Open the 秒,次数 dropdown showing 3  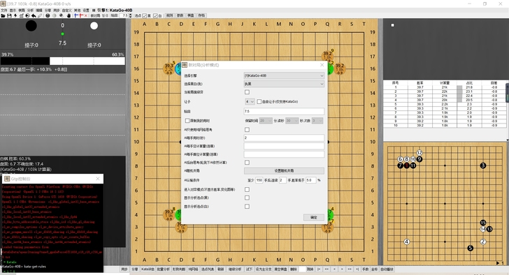click(317, 121)
